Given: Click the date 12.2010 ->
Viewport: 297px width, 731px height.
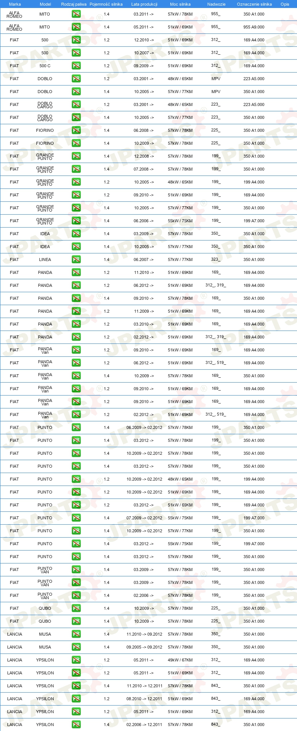Looking at the screenshot, I should [144, 40].
